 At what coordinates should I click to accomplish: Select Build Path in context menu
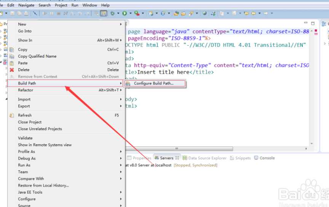(x=65, y=83)
